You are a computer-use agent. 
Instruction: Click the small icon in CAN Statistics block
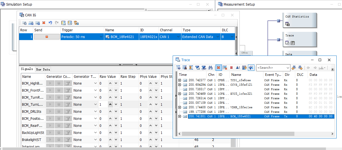coord(287,24)
